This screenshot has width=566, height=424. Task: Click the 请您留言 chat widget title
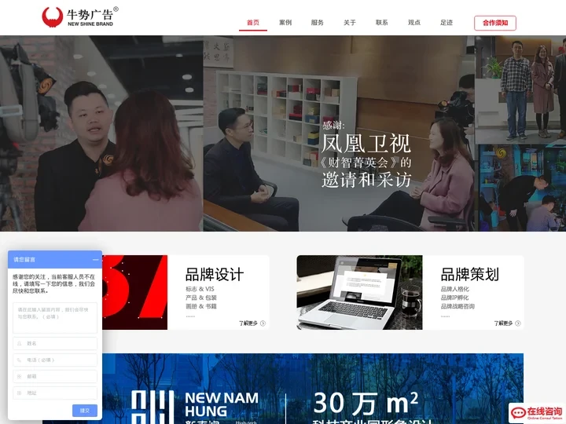(24, 260)
